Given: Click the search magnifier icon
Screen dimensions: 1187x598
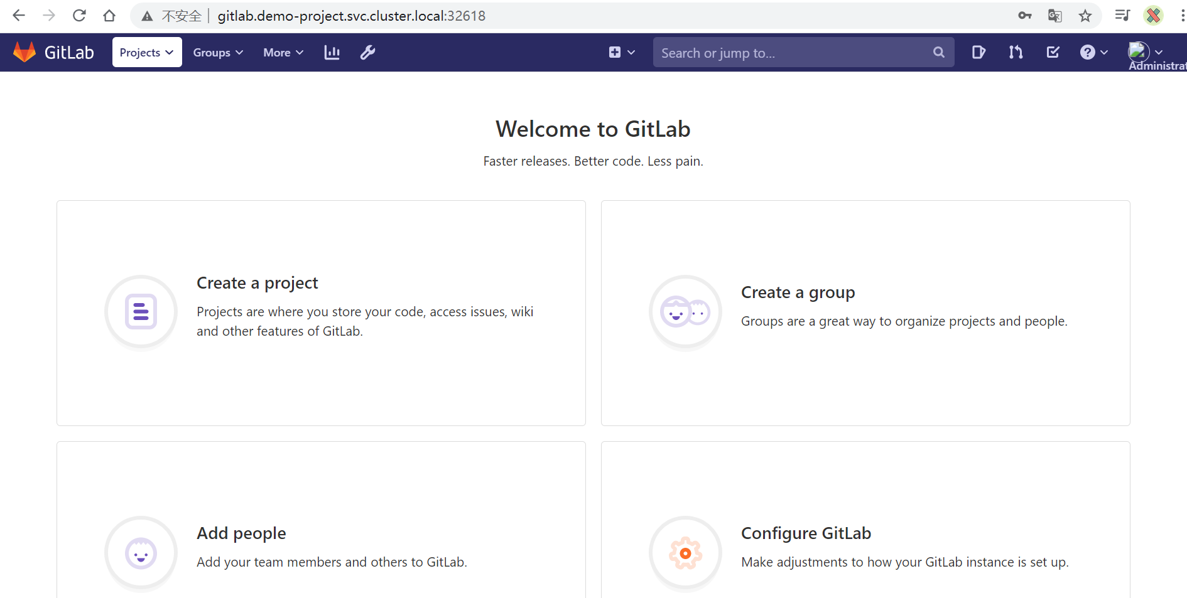Looking at the screenshot, I should point(938,53).
